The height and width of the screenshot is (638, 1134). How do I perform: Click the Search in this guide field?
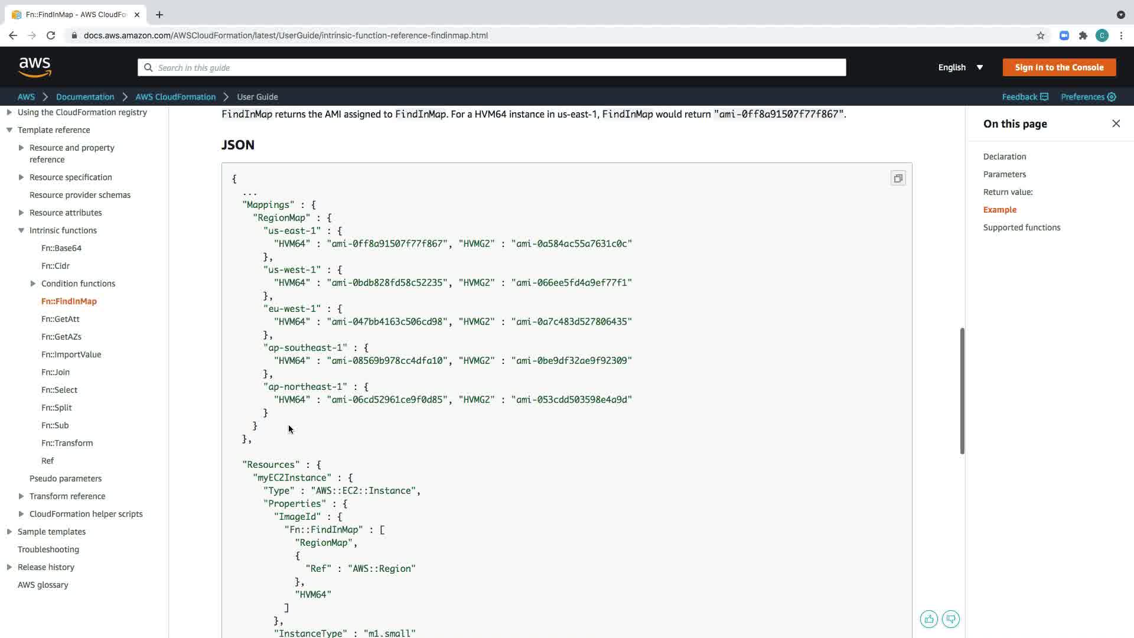click(491, 67)
